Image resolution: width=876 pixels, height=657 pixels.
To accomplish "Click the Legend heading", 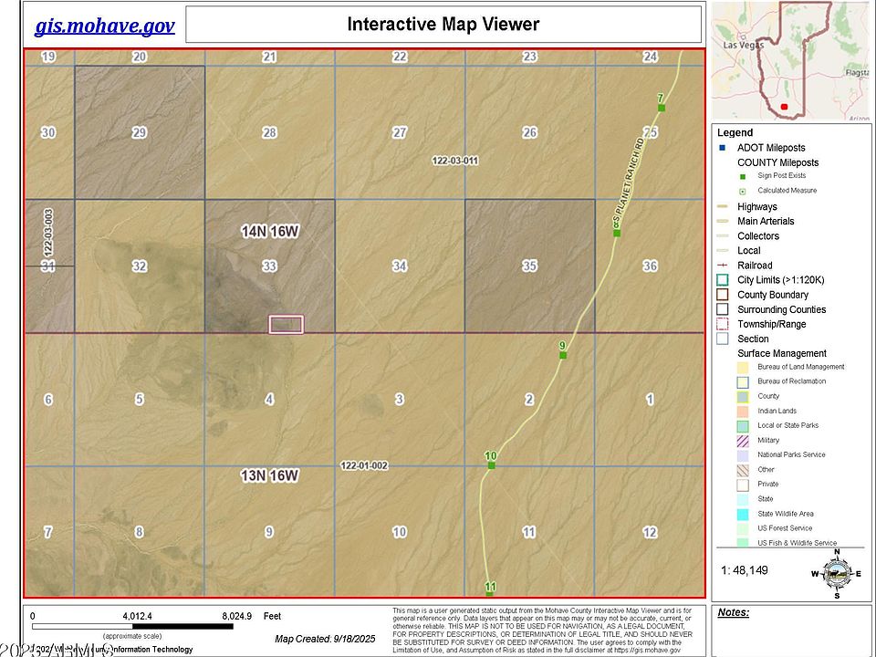I will [735, 133].
